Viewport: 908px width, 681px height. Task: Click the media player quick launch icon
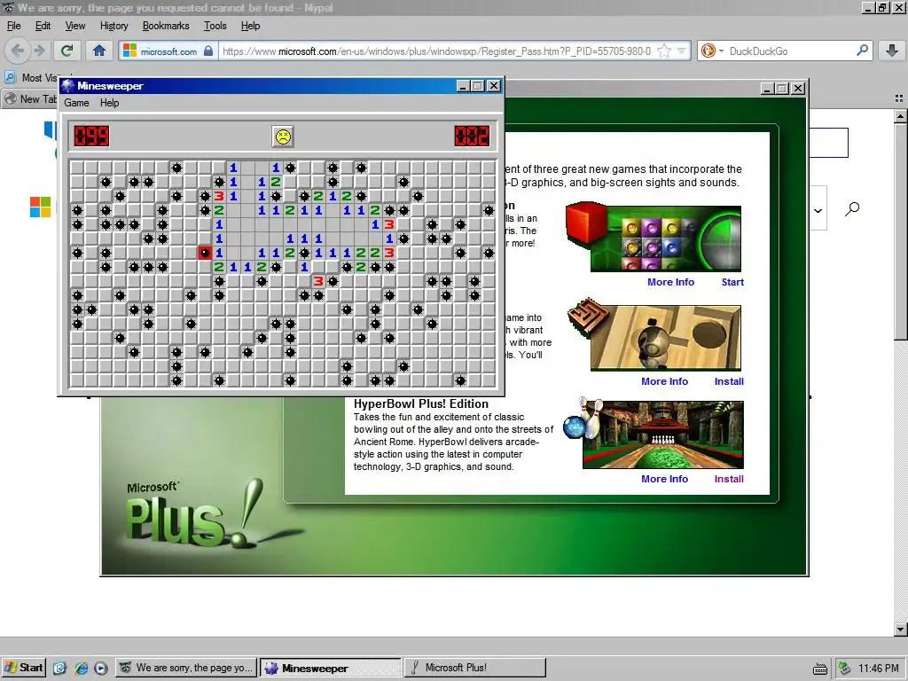[101, 668]
